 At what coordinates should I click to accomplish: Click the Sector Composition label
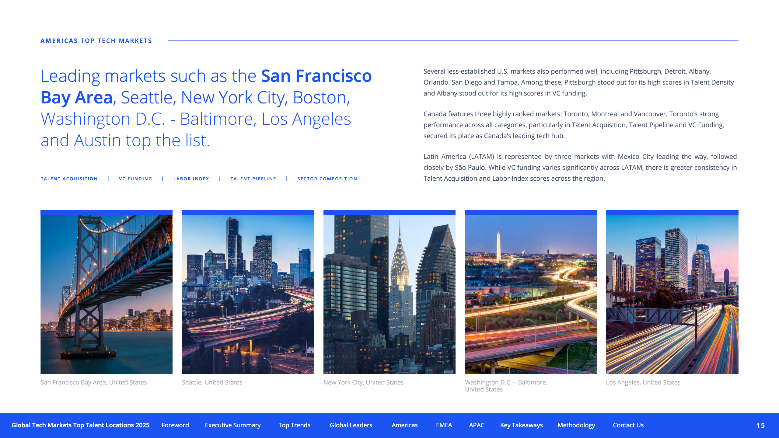click(x=327, y=179)
